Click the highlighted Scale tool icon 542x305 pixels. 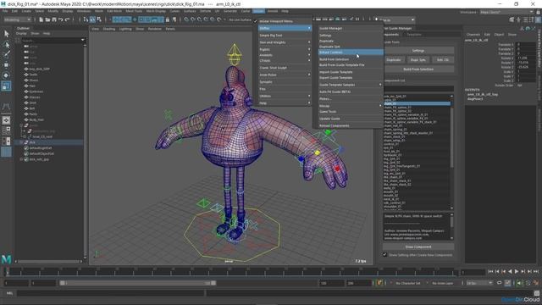[x=6, y=86]
